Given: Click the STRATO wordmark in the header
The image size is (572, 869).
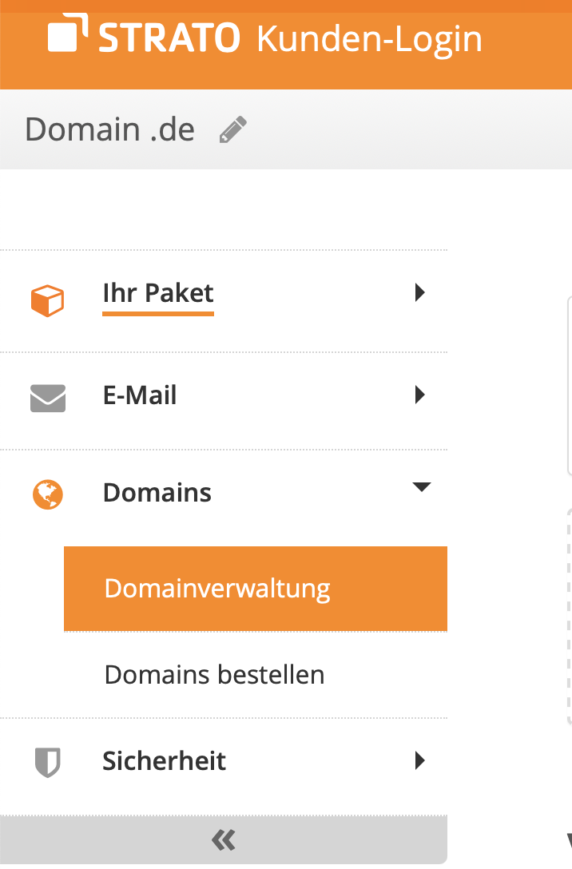Looking at the screenshot, I should point(169,38).
